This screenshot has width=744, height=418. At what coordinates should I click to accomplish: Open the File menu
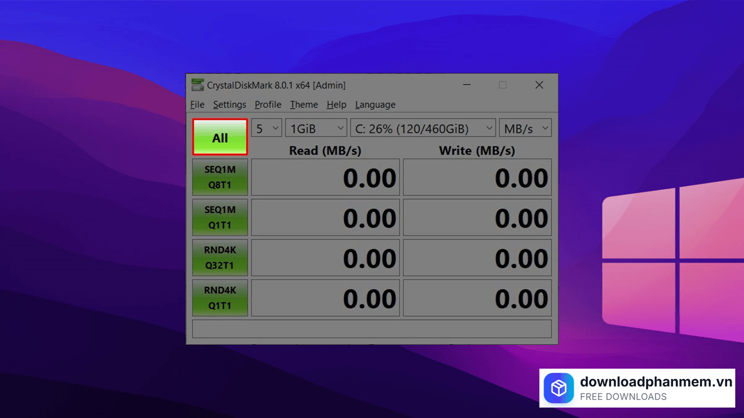197,105
